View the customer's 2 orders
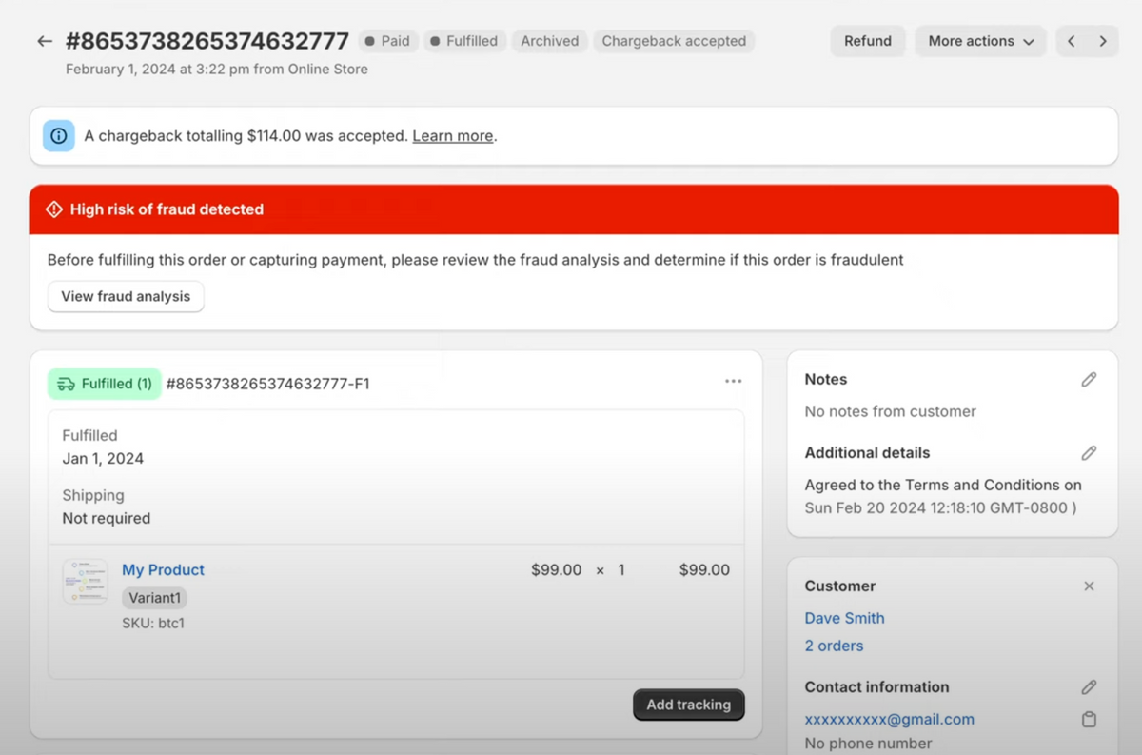 point(834,646)
